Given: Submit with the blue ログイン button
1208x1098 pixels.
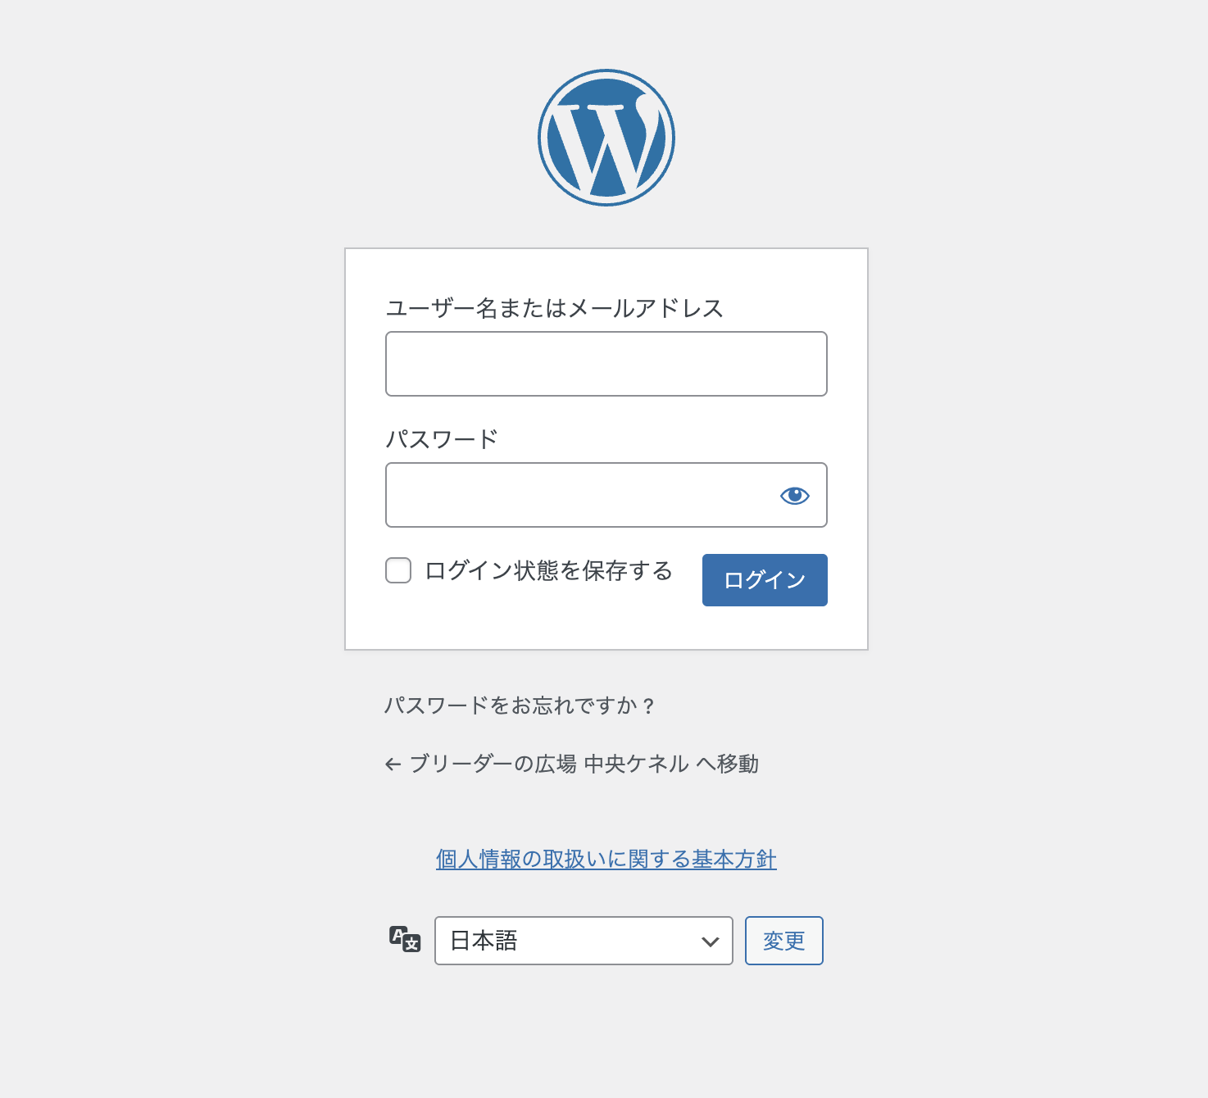Looking at the screenshot, I should coord(765,580).
